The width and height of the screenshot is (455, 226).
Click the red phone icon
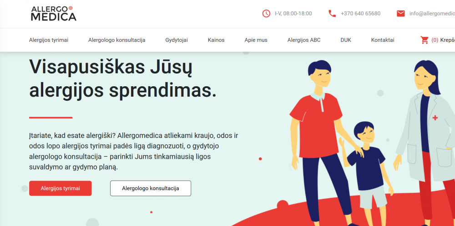tap(332, 13)
